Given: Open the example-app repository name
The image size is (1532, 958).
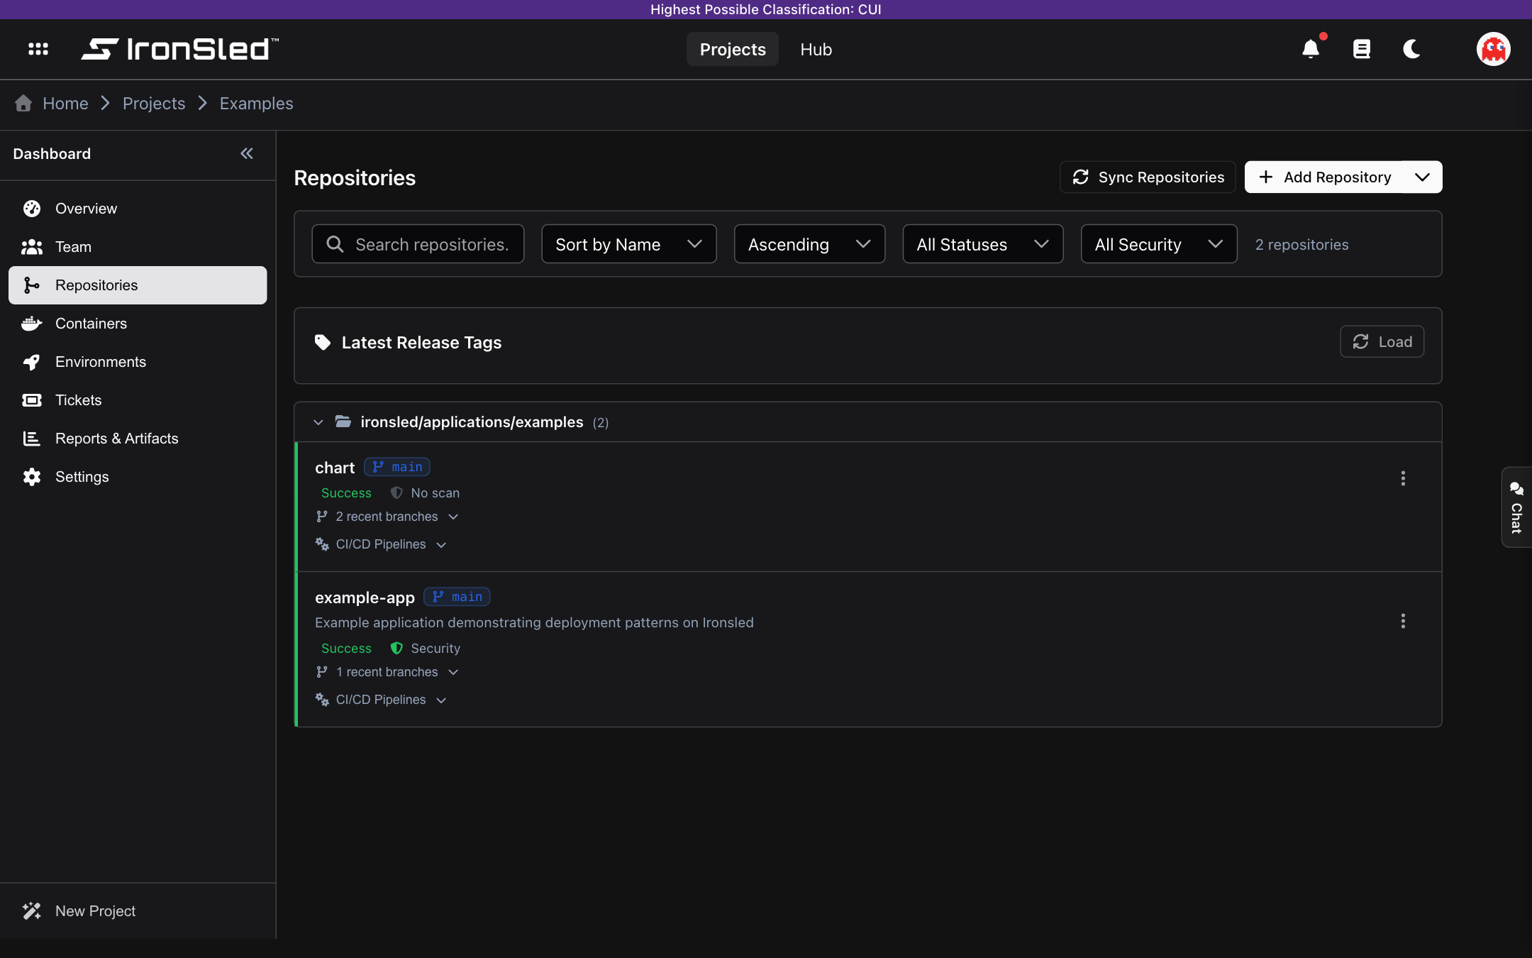Looking at the screenshot, I should 365,598.
